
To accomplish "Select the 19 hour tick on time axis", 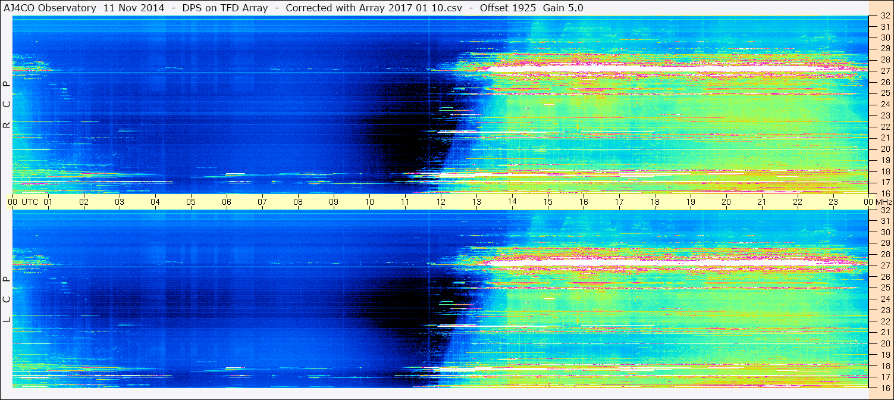I will coord(691,202).
